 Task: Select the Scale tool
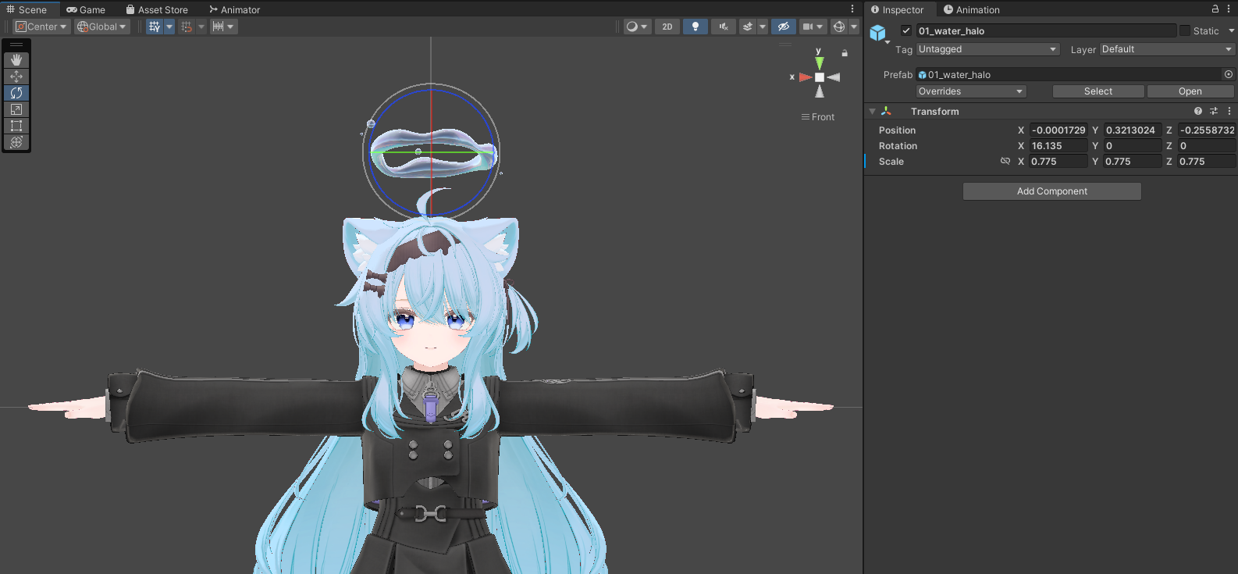pyautogui.click(x=16, y=109)
